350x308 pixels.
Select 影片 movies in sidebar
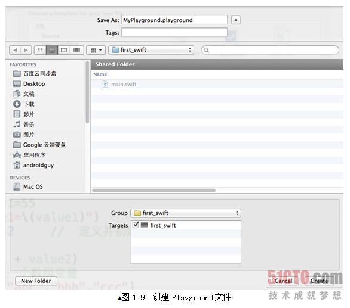[x=24, y=114]
